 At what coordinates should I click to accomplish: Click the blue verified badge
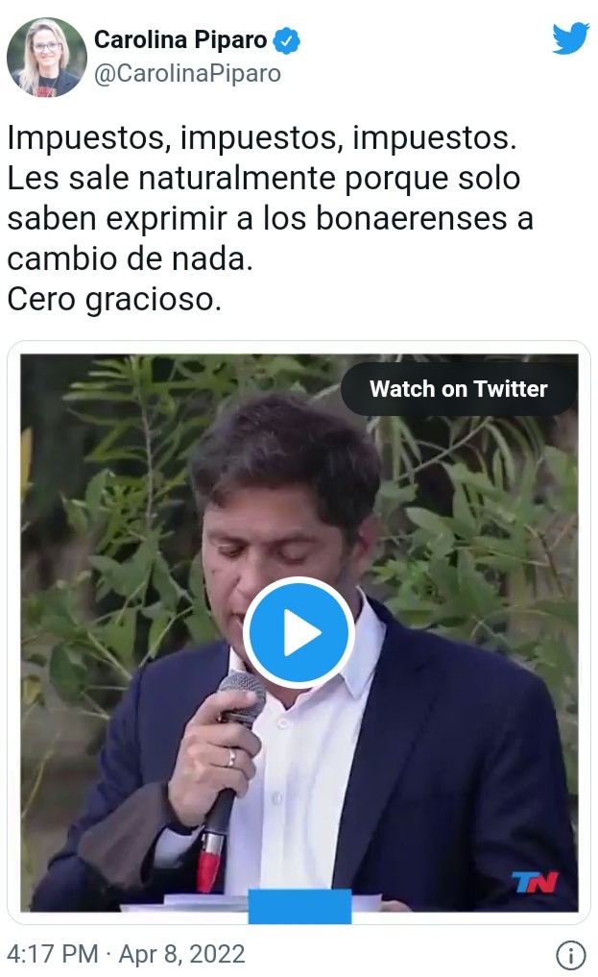pyautogui.click(x=287, y=40)
